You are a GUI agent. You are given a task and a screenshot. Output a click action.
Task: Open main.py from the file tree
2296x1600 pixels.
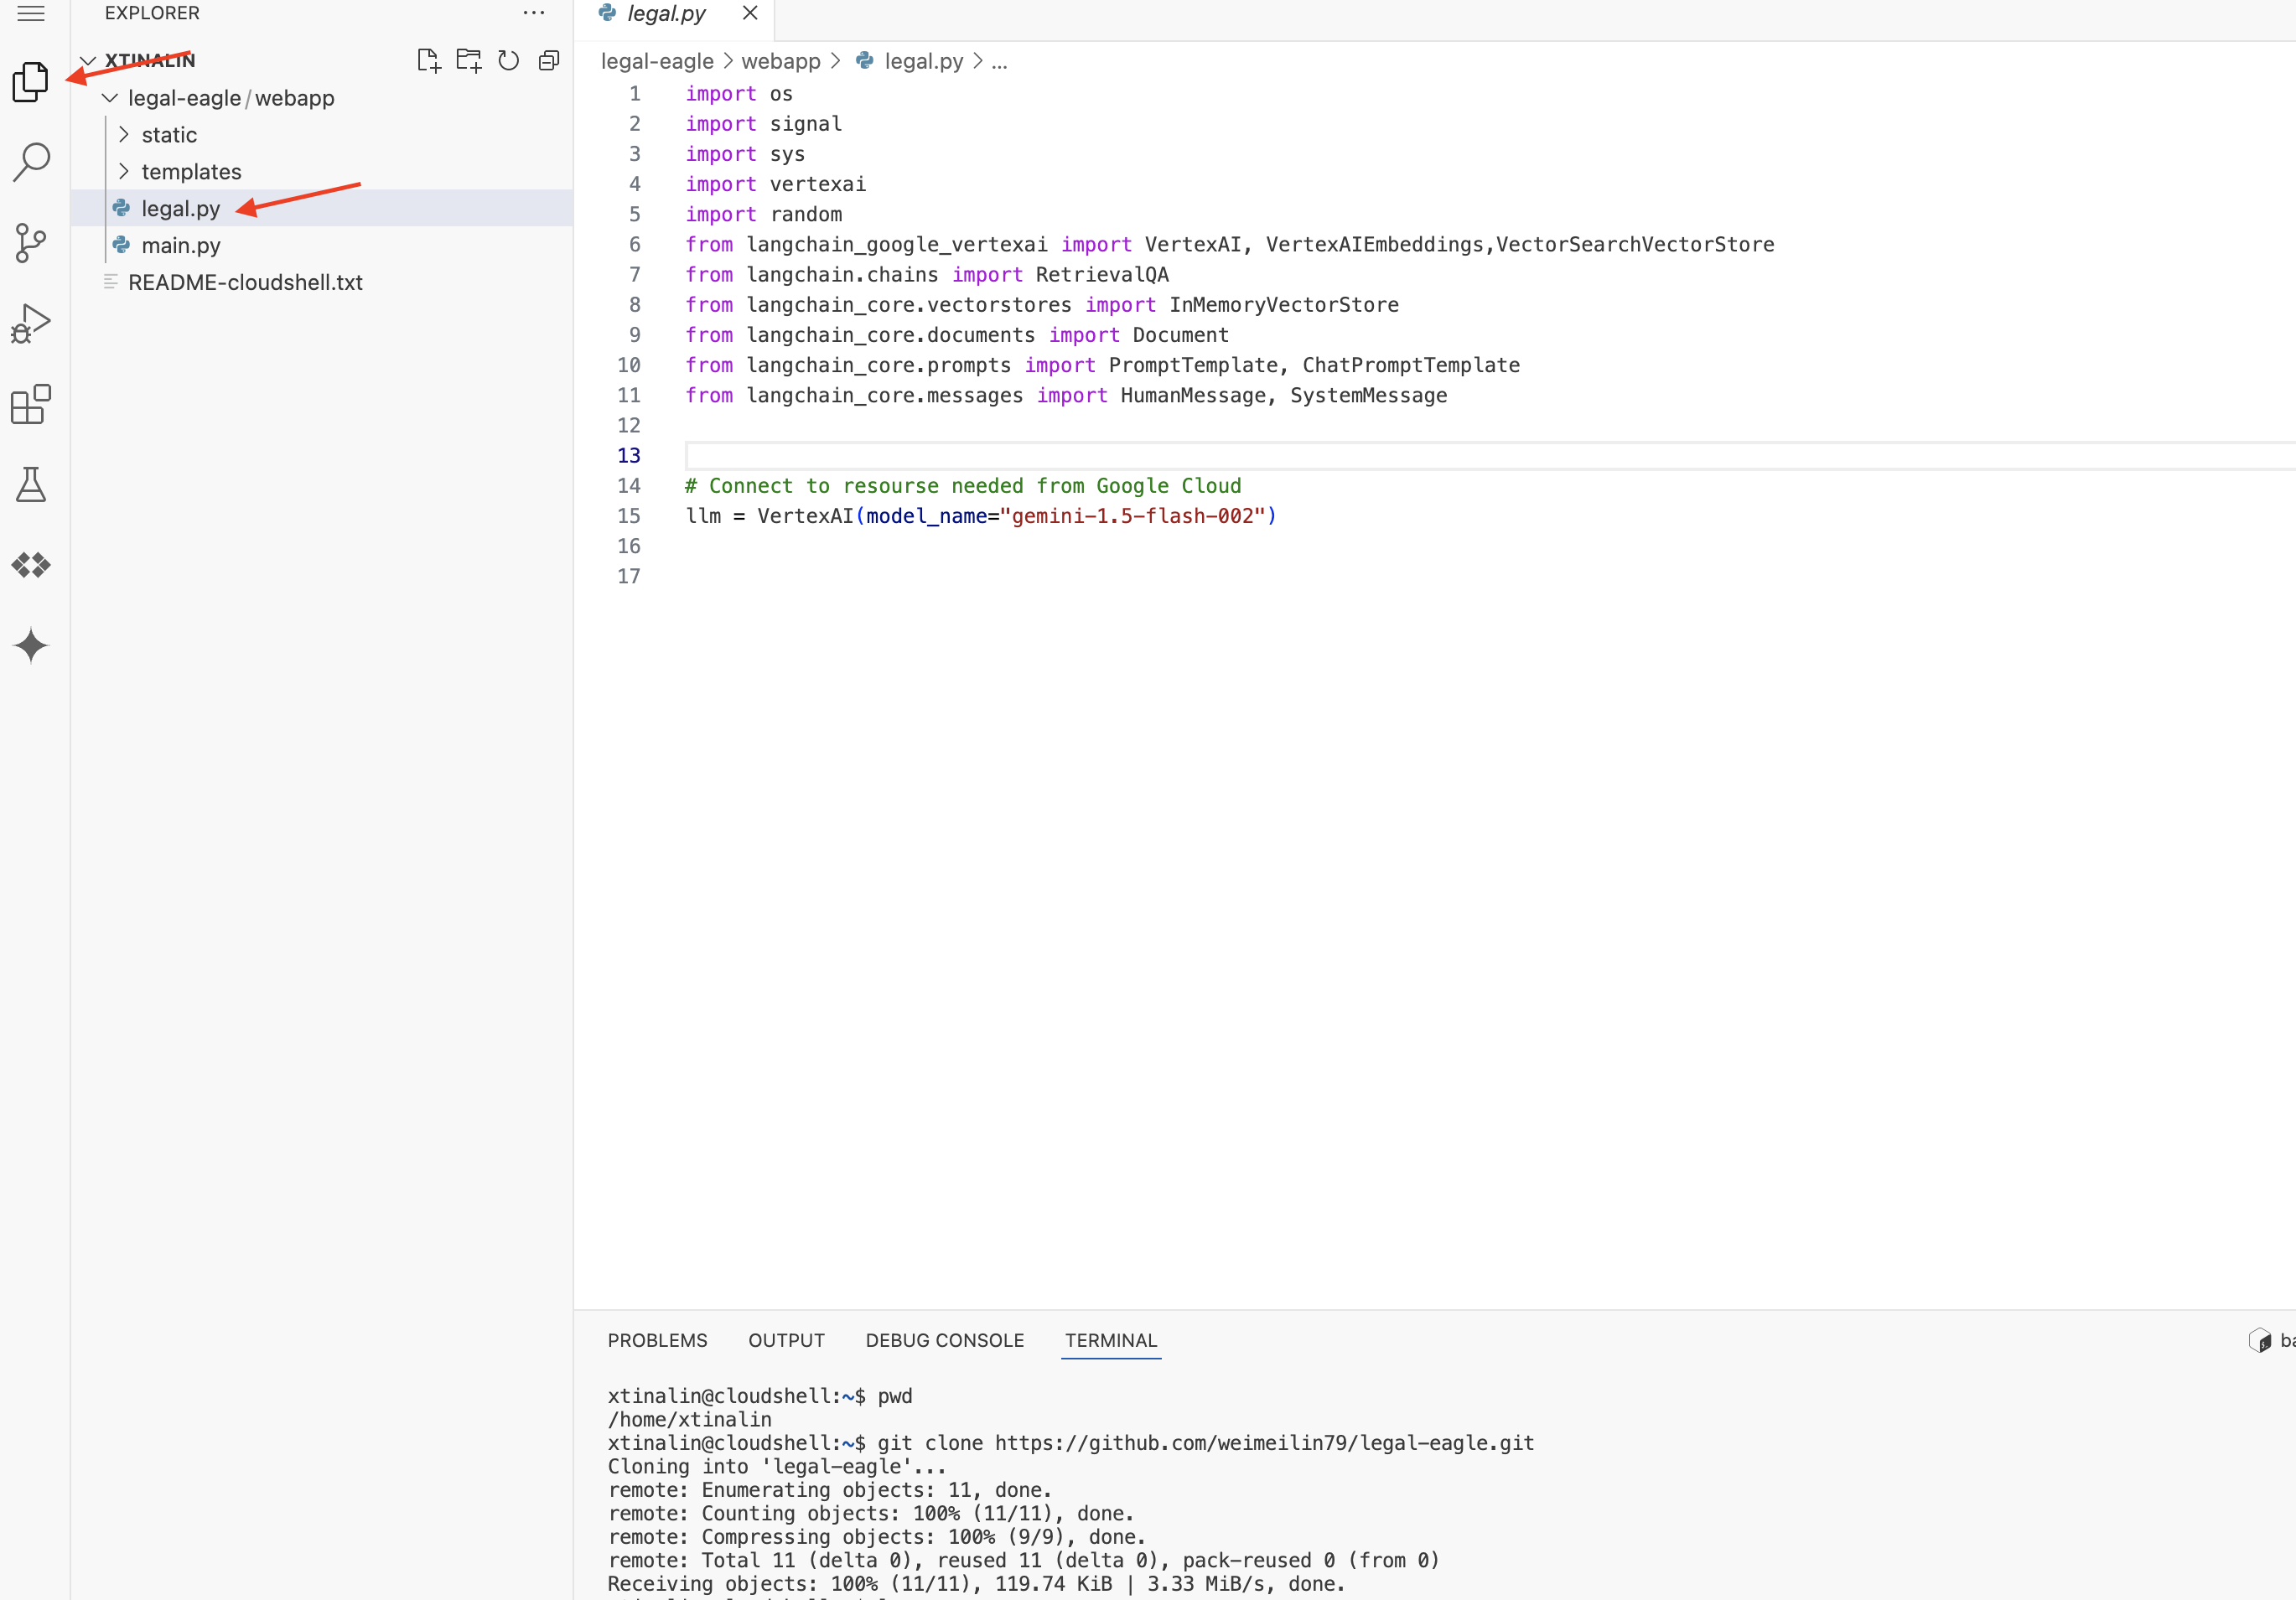tap(180, 246)
